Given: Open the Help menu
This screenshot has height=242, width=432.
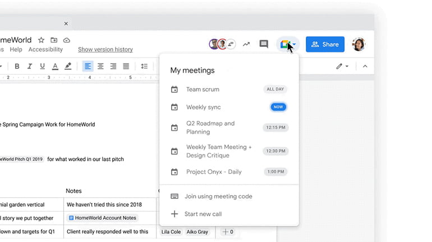Looking at the screenshot, I should pos(16,49).
